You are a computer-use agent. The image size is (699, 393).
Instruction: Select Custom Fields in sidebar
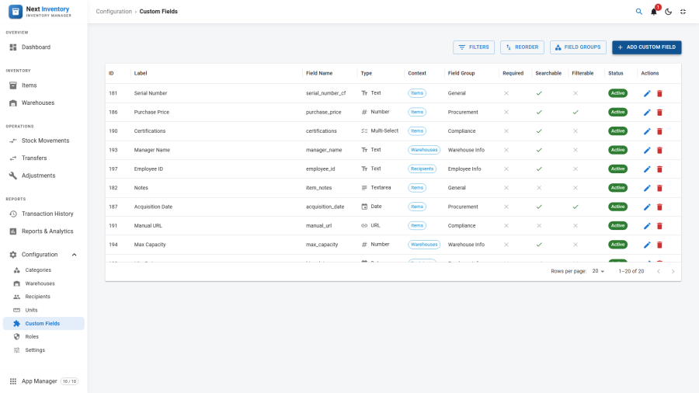[43, 324]
